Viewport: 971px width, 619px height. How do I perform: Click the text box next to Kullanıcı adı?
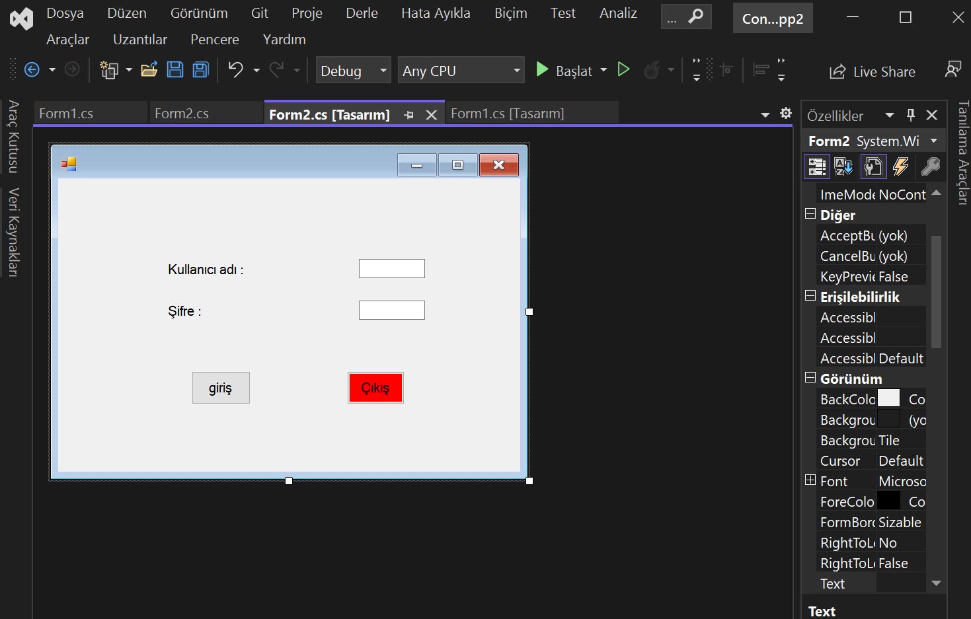coord(392,269)
